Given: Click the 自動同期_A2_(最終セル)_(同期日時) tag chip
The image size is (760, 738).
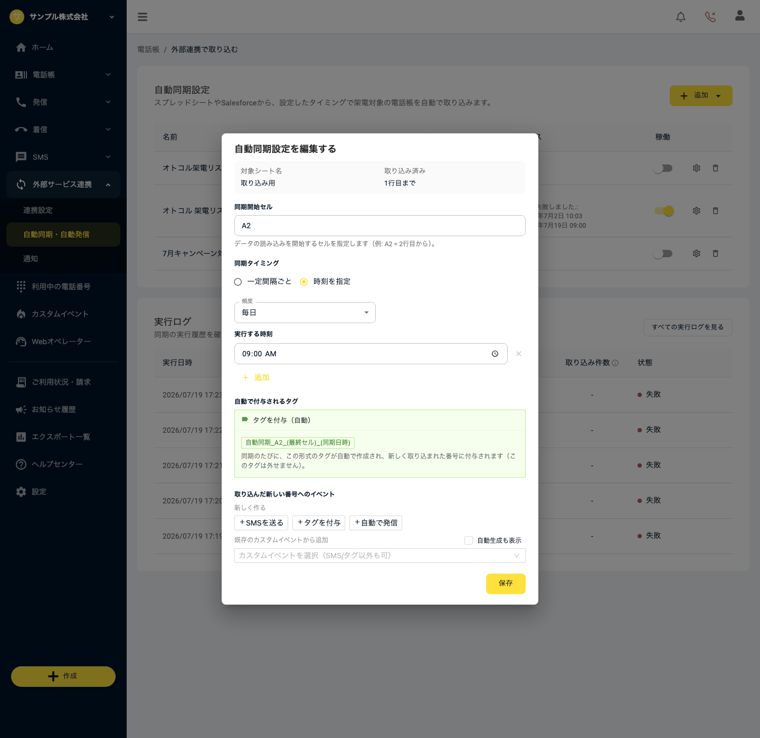Looking at the screenshot, I should click(298, 443).
